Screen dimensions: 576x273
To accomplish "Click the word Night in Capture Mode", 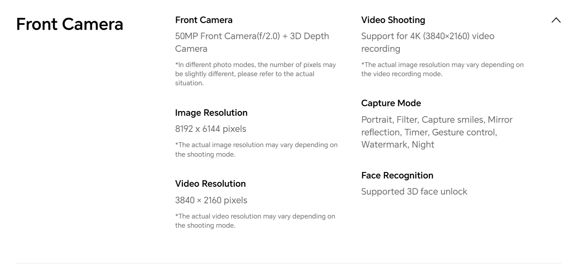I will (x=423, y=145).
